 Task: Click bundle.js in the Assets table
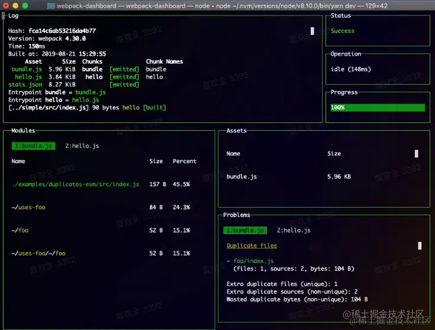click(x=241, y=177)
